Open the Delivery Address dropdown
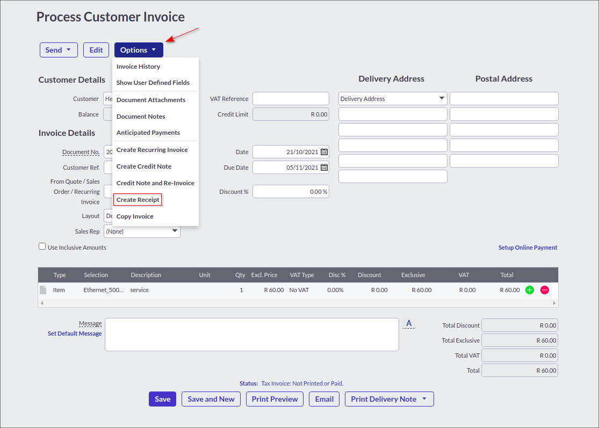 tap(442, 98)
